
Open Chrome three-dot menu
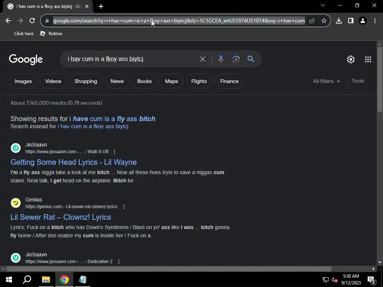tap(375, 21)
